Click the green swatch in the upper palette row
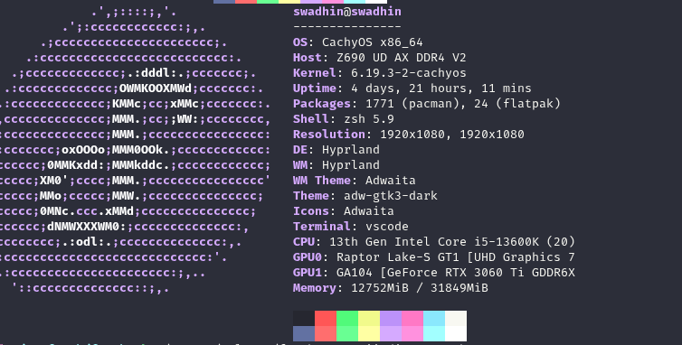682x345 pixels. click(x=347, y=318)
